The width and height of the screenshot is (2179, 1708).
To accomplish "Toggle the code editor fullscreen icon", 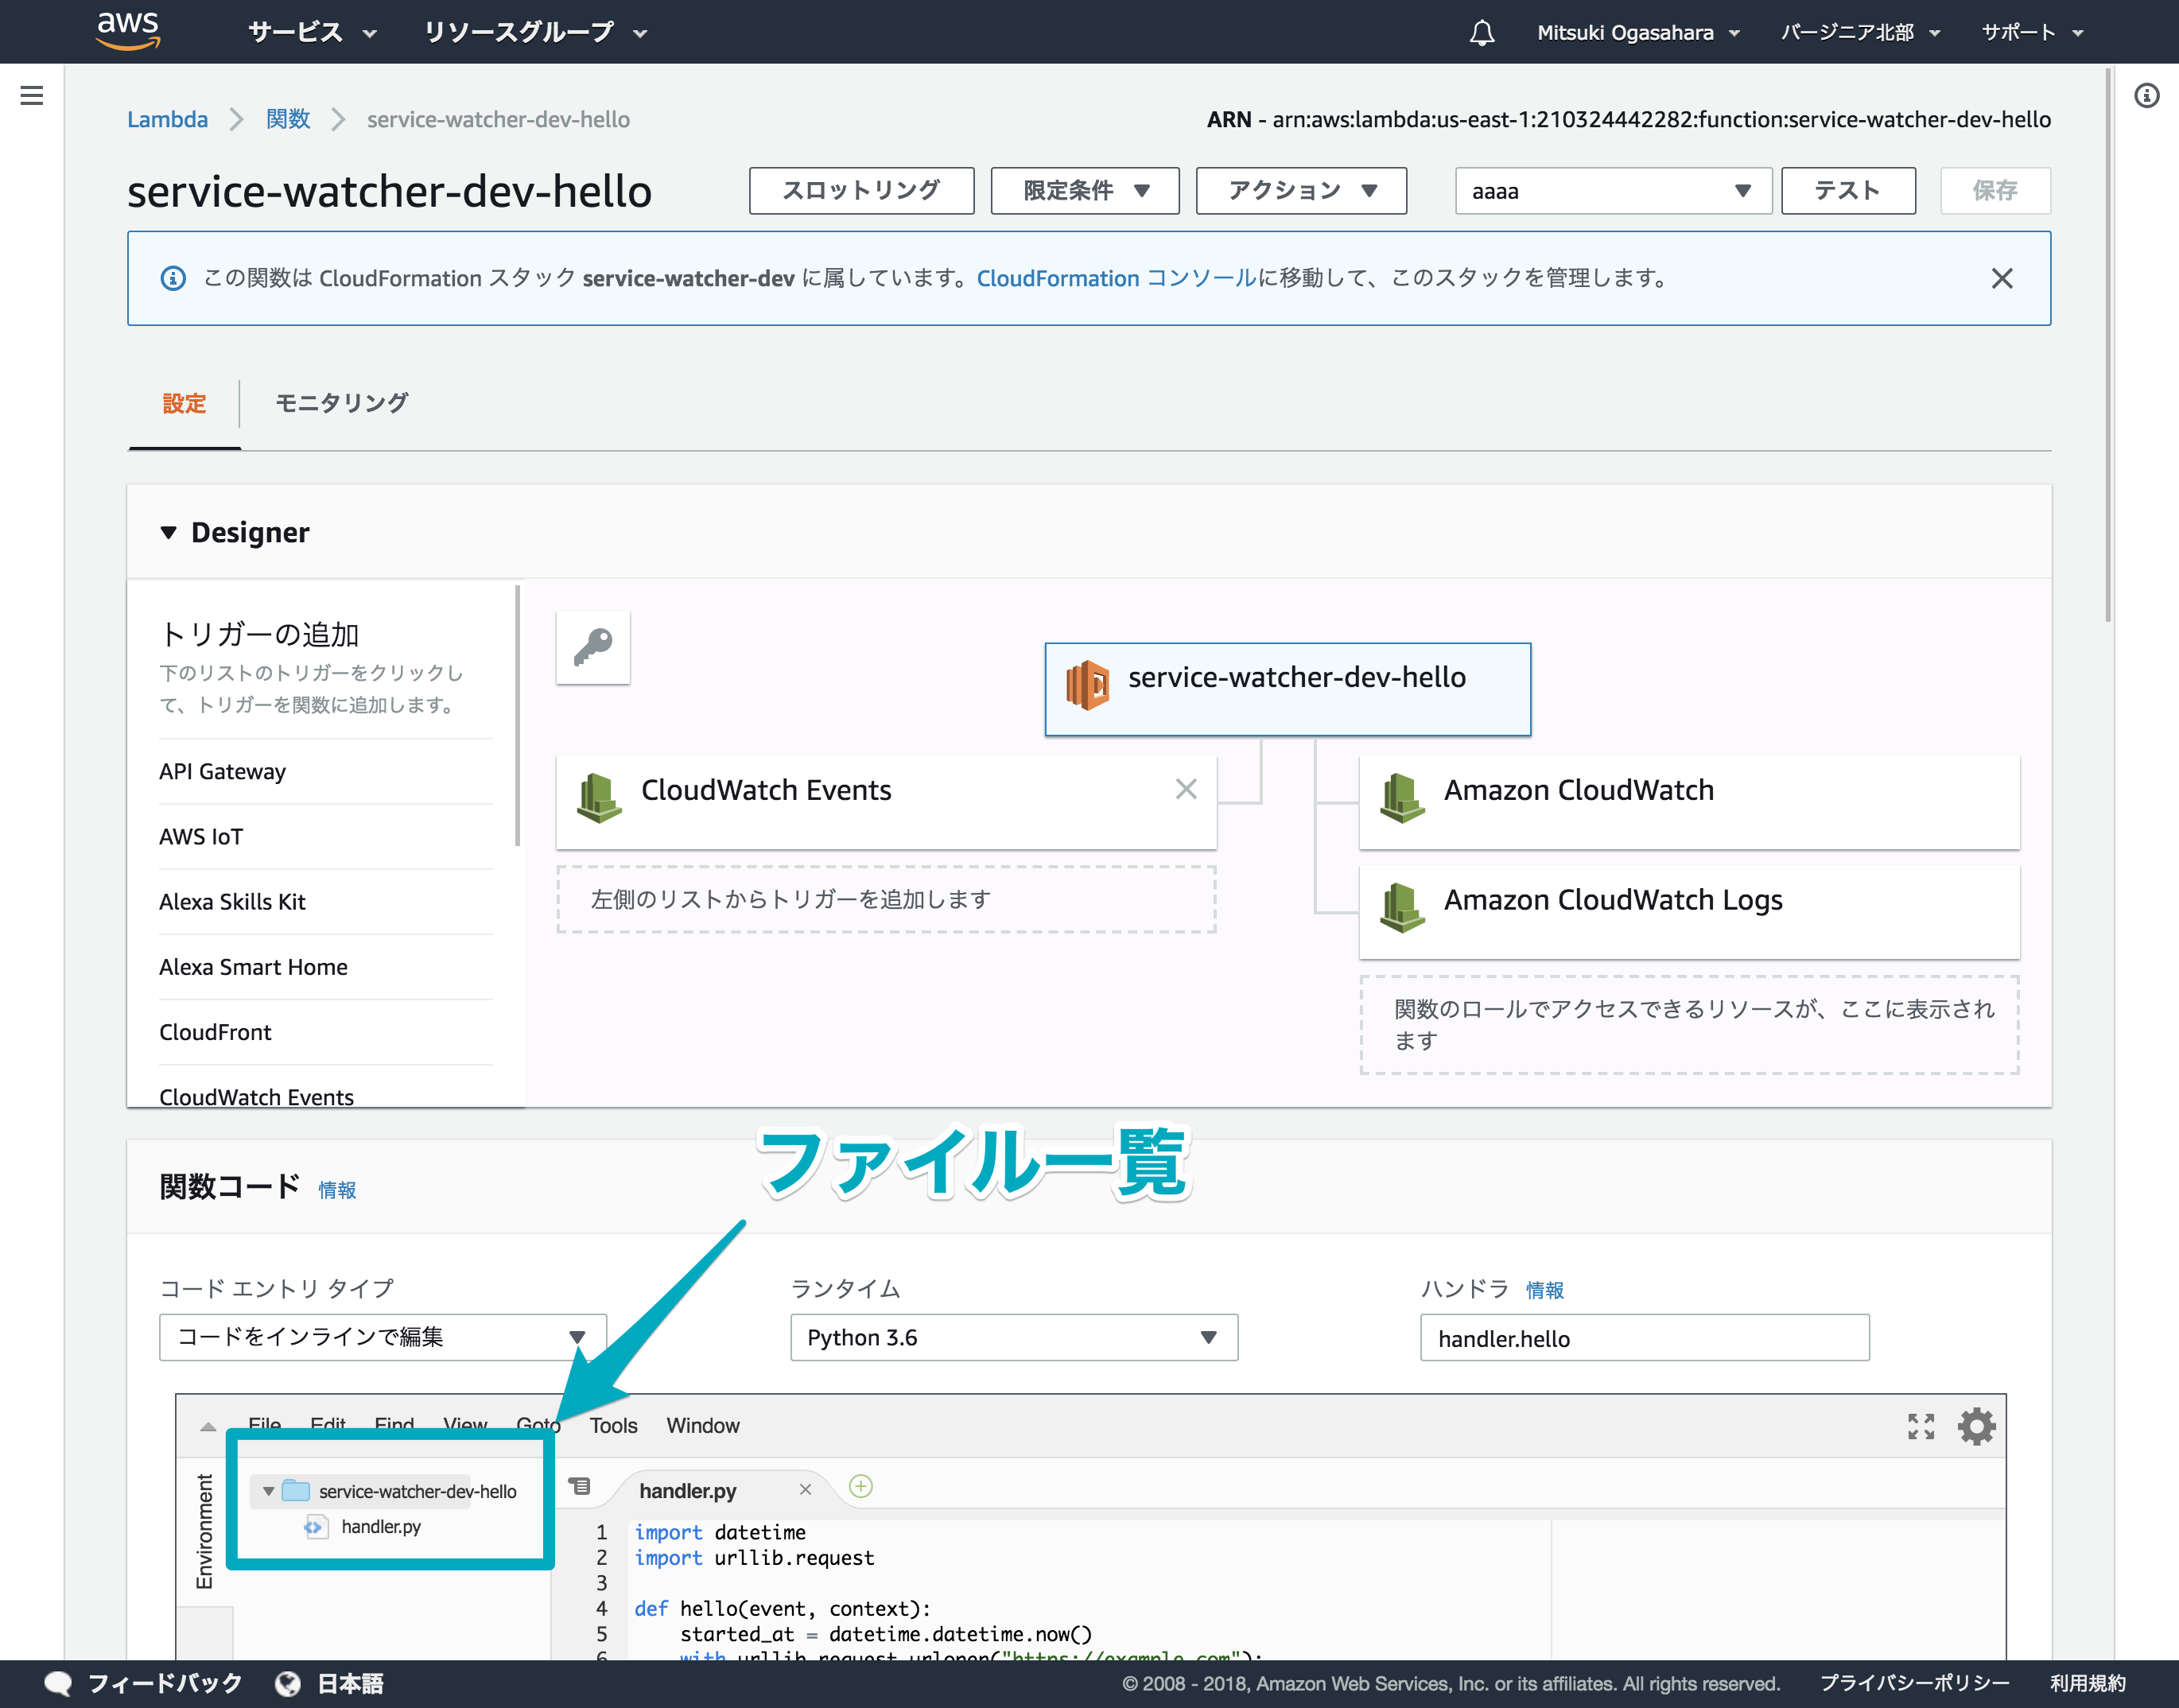I will tap(1921, 1426).
